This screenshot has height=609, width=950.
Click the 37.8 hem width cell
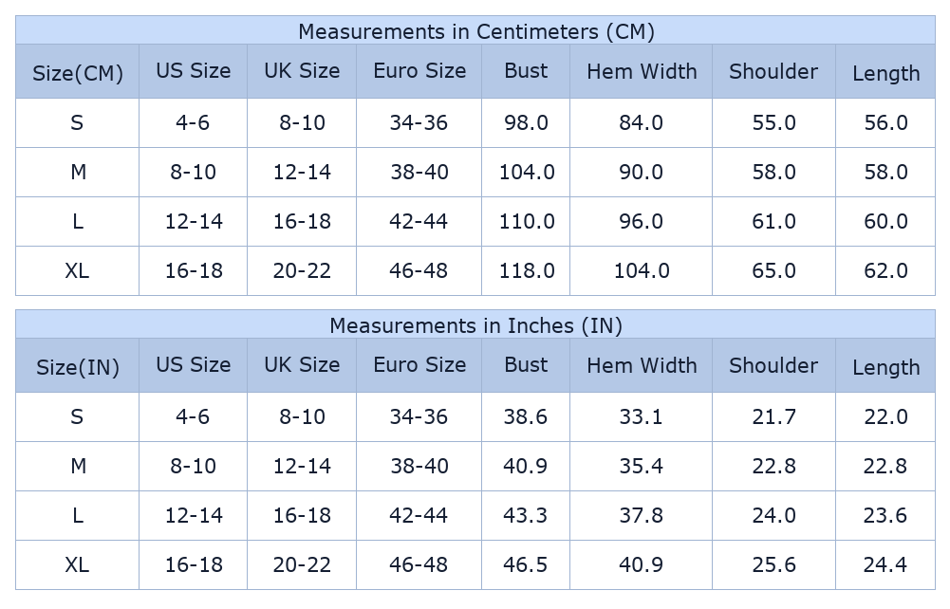click(x=641, y=515)
